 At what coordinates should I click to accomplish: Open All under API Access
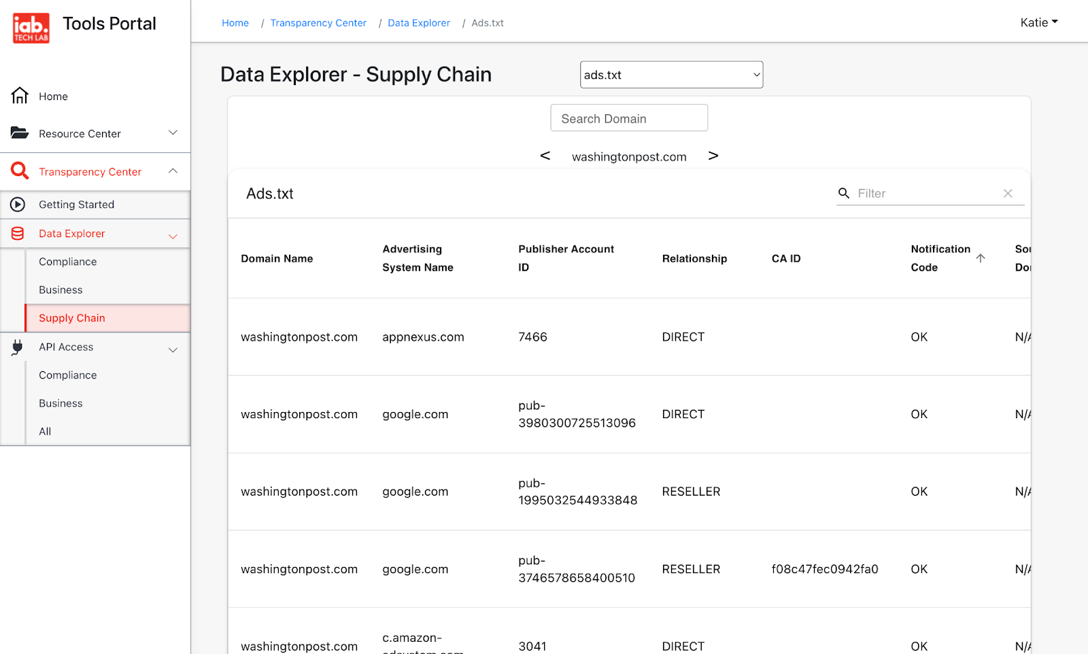(45, 432)
